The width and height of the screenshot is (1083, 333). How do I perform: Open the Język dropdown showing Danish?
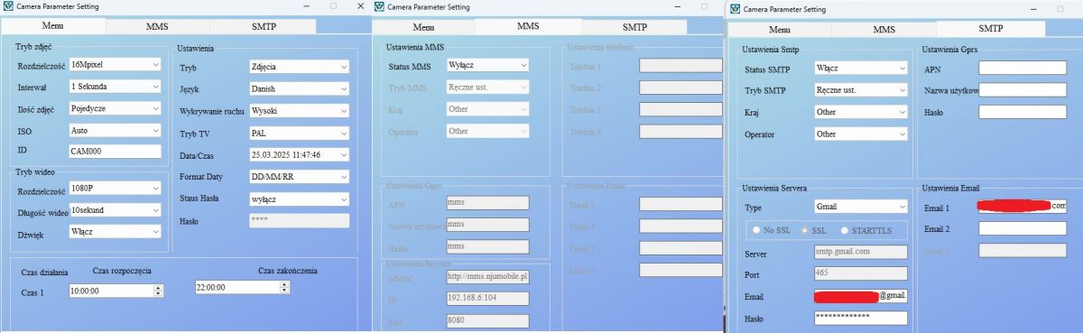(x=299, y=88)
